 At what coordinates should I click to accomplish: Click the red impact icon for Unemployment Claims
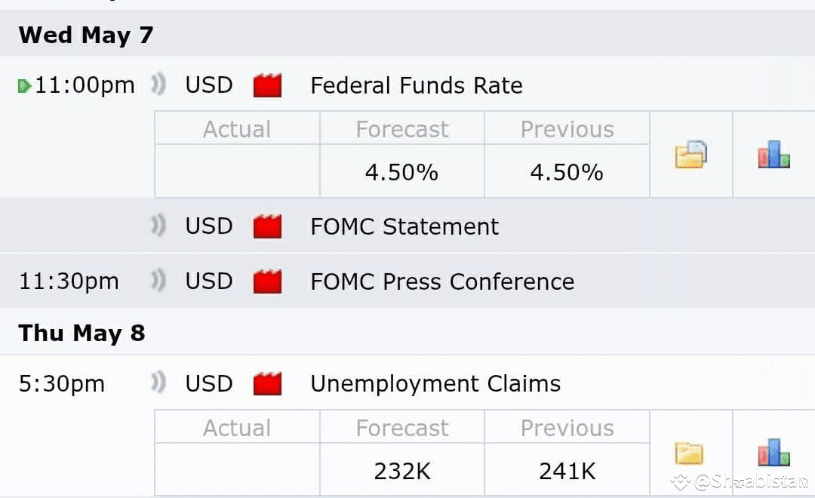pyautogui.click(x=268, y=383)
